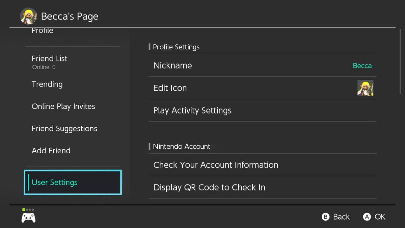The width and height of the screenshot is (405, 228).
Task: Change the Nickname setting
Action: point(262,66)
